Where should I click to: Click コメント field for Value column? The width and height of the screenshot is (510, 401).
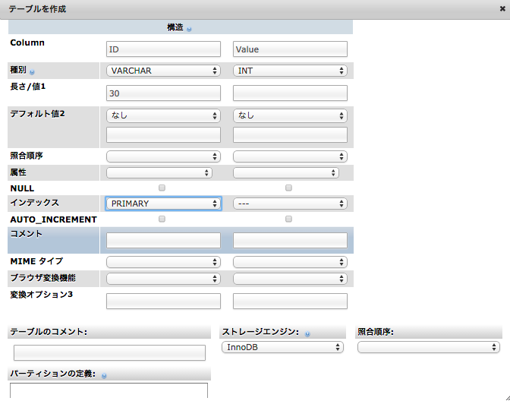coord(290,241)
